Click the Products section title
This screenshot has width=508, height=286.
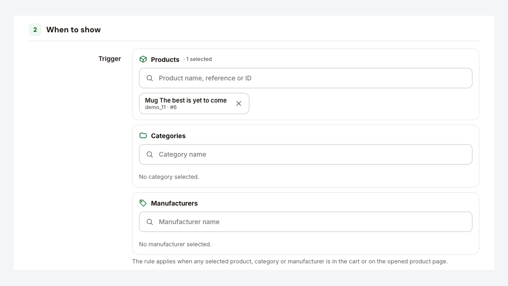coord(165,59)
